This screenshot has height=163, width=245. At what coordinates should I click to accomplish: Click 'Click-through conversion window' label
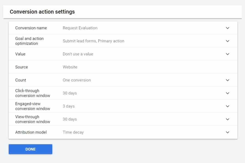[33, 93]
